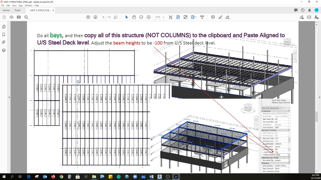
Task: Click the fit one full page icon
Action: (178, 17)
